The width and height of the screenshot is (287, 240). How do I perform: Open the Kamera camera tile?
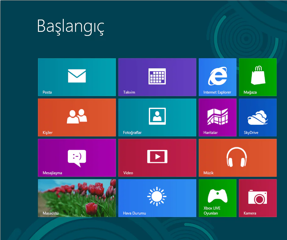coord(257,198)
